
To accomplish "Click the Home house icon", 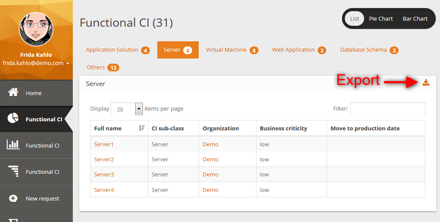I will pos(13,92).
